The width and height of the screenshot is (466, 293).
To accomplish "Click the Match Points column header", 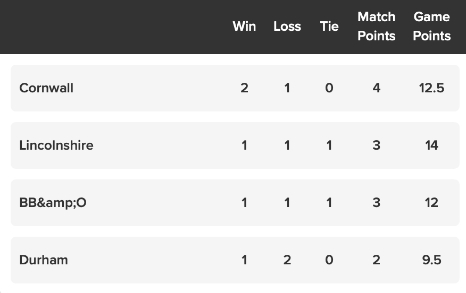I will [x=377, y=27].
